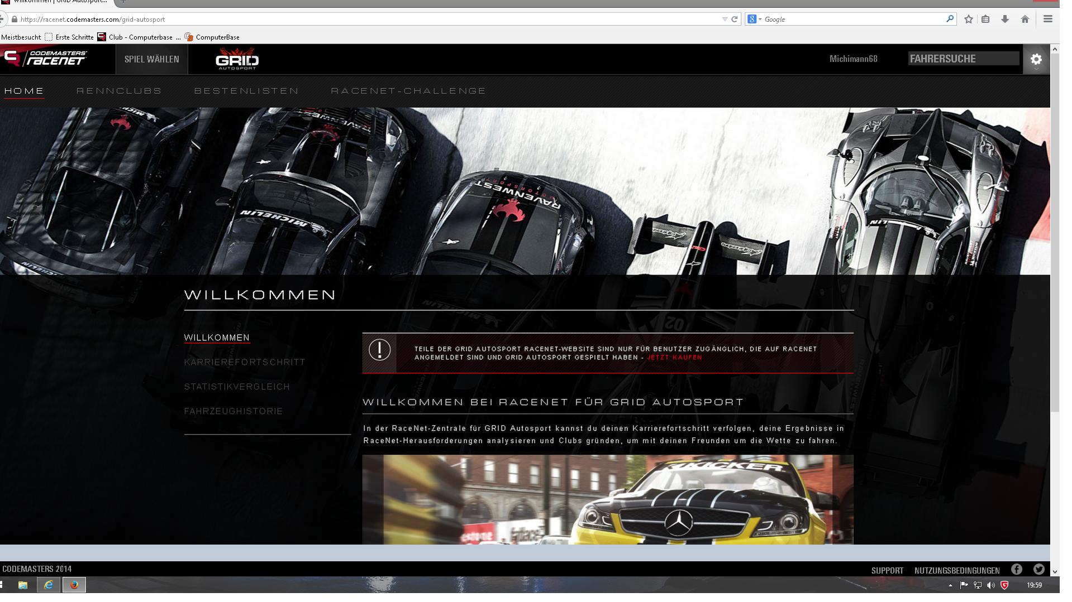Open File Explorer from the taskbar
Viewport: 1072px width, 602px height.
tap(23, 585)
